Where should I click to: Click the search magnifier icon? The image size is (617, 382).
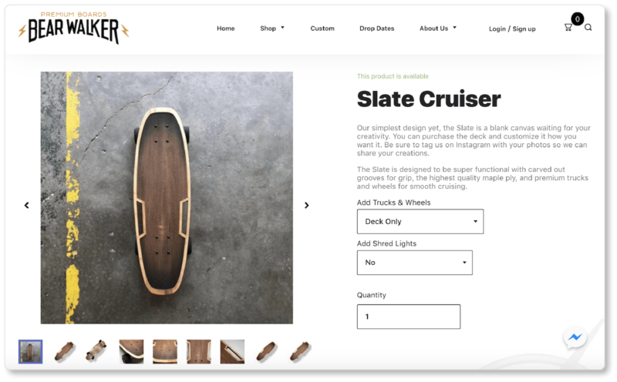click(588, 27)
